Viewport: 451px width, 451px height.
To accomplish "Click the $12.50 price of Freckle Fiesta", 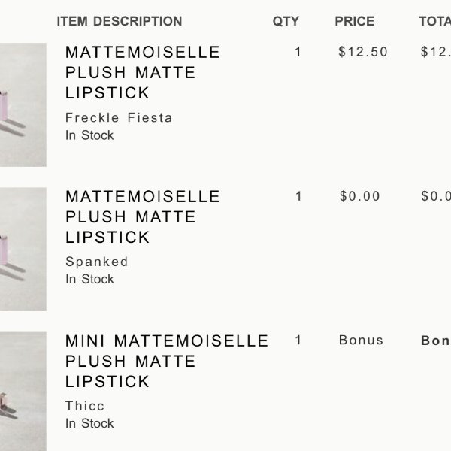I will pos(363,52).
